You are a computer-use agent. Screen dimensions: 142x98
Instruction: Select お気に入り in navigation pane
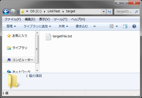[x=17, y=36]
